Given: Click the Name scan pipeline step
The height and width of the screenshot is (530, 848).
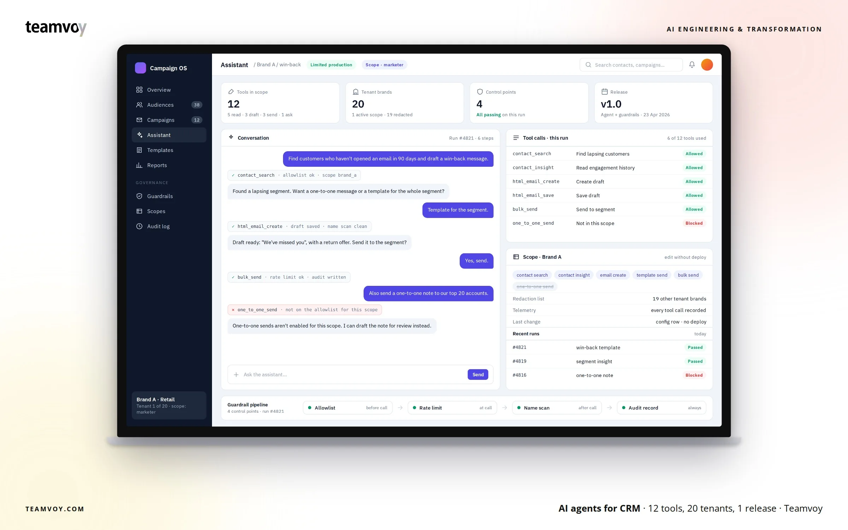Looking at the screenshot, I should 557,408.
